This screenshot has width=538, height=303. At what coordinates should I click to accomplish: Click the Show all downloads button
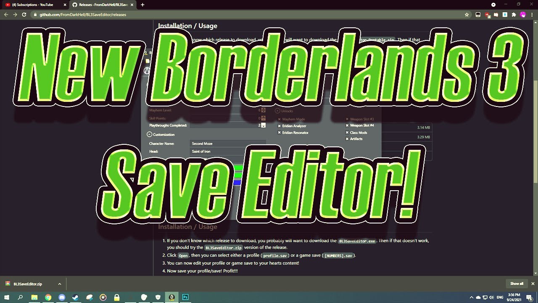point(517,284)
